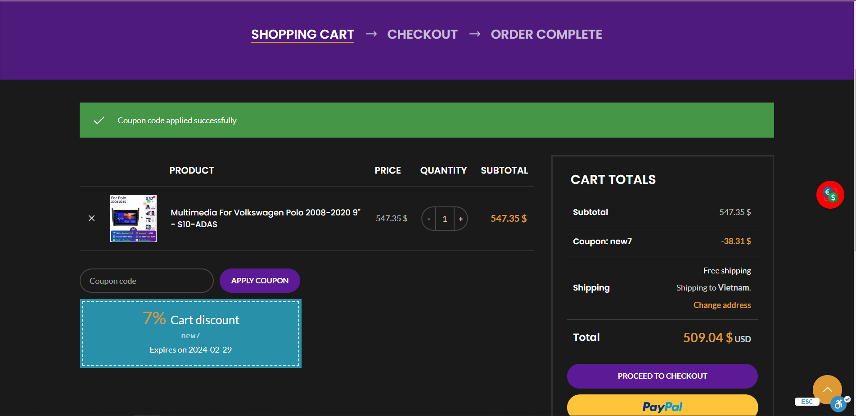Click the ESC badge
856x416 pixels.
[x=807, y=402]
